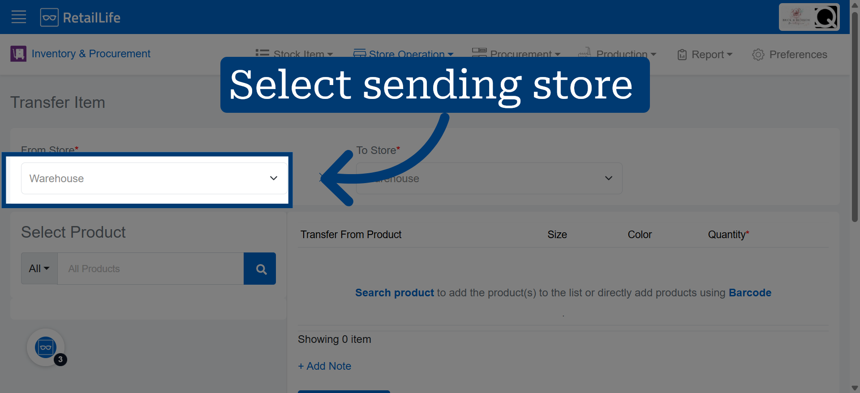Click the Barcode link
Image resolution: width=860 pixels, height=393 pixels.
(x=750, y=293)
